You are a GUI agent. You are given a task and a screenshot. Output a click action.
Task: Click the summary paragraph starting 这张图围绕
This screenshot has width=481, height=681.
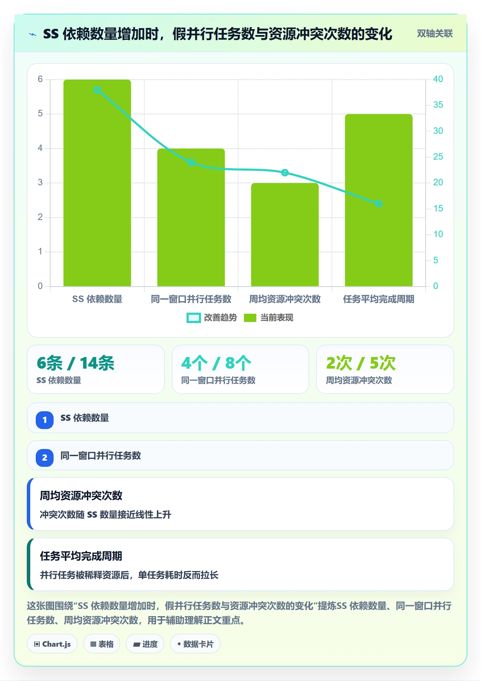point(239,613)
